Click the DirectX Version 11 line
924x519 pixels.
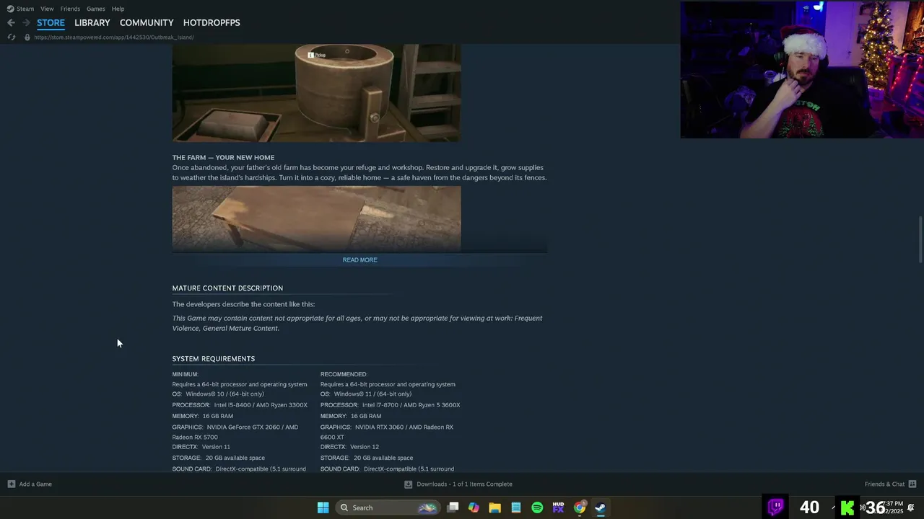201,447
